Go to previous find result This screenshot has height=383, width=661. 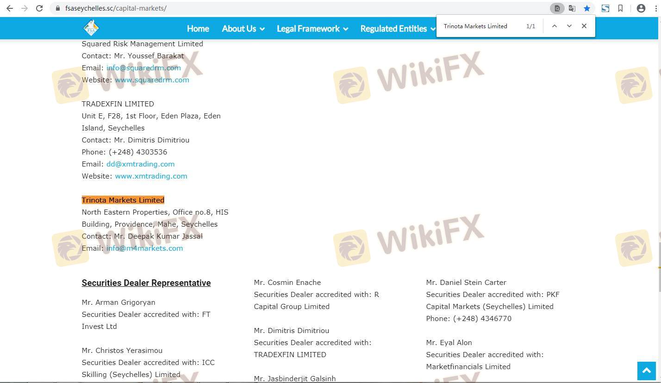coord(554,26)
